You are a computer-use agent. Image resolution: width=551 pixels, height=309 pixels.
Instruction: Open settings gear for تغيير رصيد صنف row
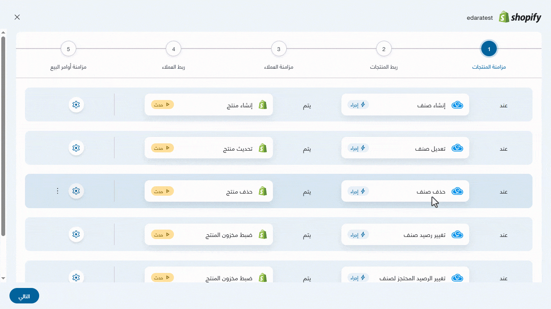point(76,234)
